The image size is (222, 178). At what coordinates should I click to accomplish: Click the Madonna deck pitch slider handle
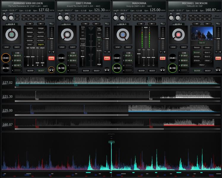click(163, 39)
